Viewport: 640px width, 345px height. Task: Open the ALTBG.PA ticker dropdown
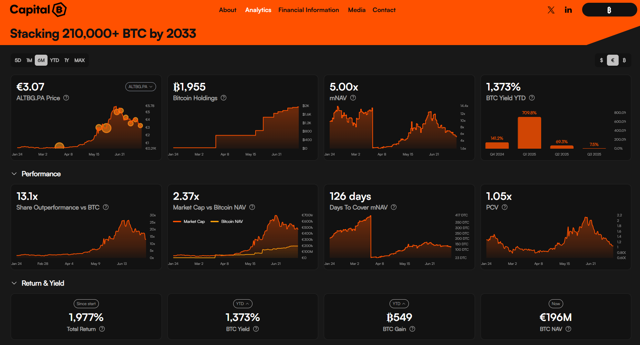tap(141, 87)
